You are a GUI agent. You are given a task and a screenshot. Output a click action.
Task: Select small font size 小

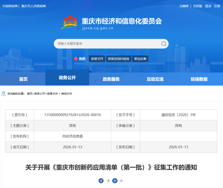pos(121,181)
